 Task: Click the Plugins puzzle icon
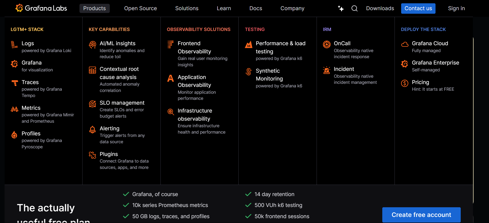click(92, 155)
